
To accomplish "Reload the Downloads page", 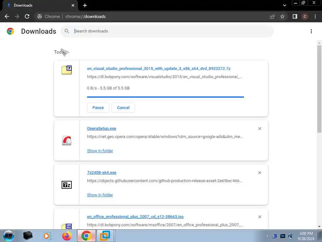I will coord(27,16).
